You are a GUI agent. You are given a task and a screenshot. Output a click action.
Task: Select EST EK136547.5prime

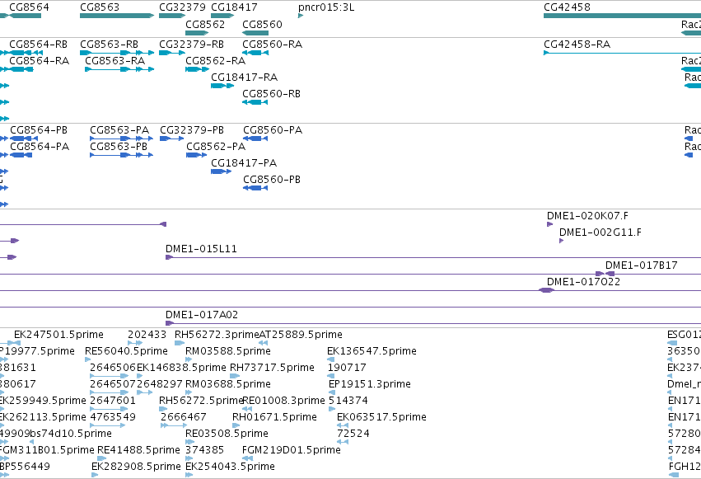(331, 359)
